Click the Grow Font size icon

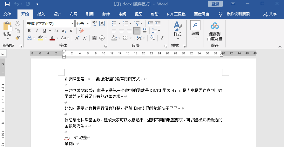pyautogui.click(x=77, y=38)
